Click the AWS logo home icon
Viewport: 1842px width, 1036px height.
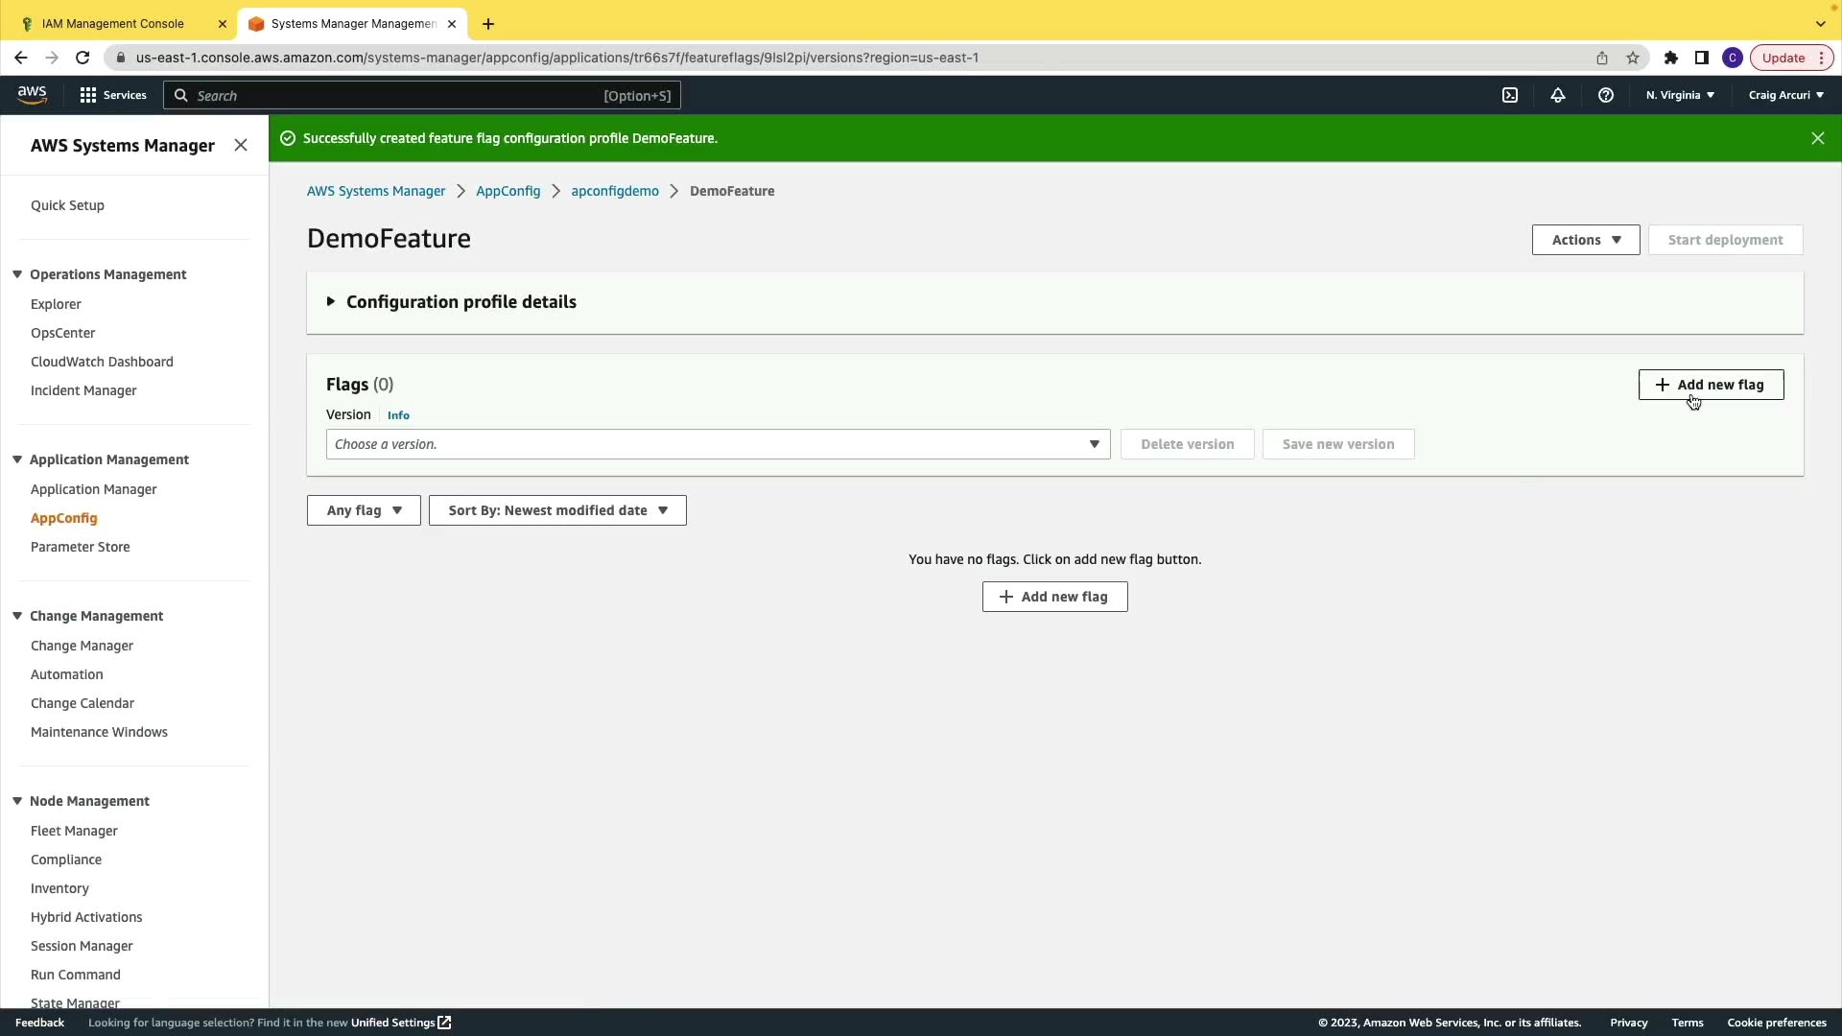tap(32, 94)
